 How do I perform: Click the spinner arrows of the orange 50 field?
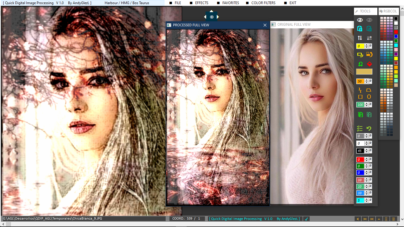click(367, 81)
